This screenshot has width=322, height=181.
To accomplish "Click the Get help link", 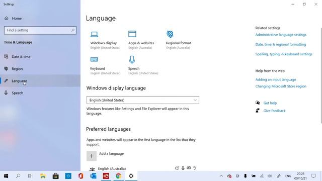I will click(x=270, y=103).
